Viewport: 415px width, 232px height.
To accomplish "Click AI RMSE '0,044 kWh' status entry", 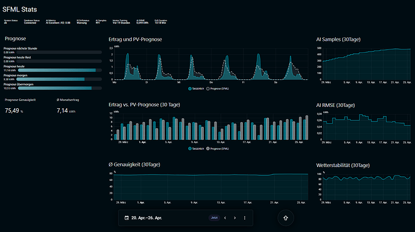I will coord(143,22).
